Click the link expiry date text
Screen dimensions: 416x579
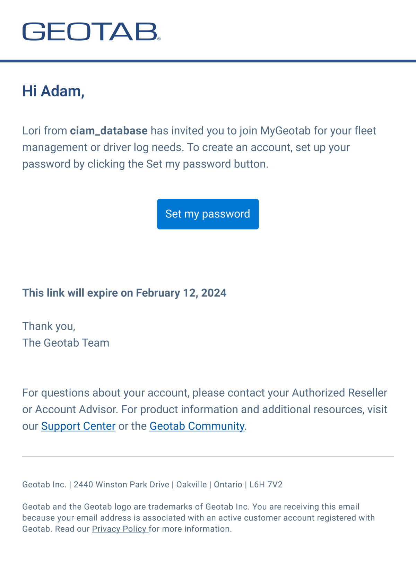click(124, 293)
